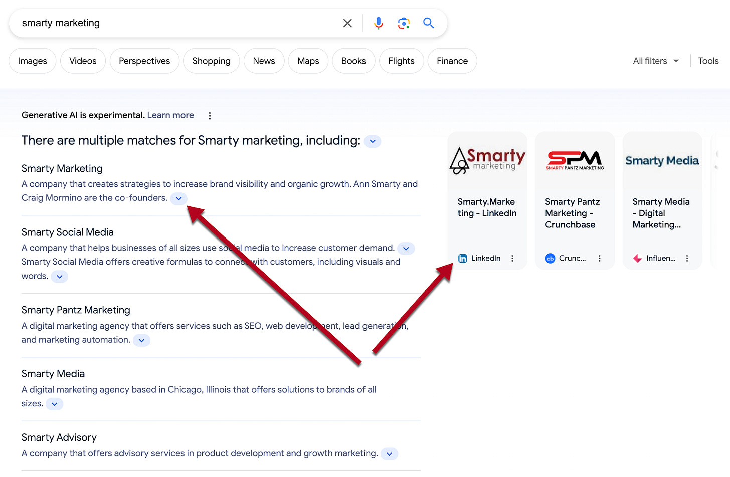Click the Smarty Social Media result heading
The height and width of the screenshot is (477, 730).
[68, 232]
